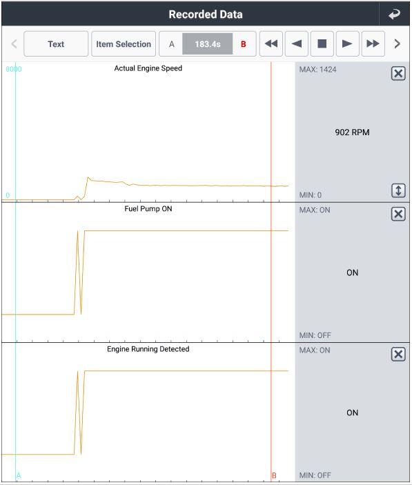Viewport: 412px width, 485px height.
Task: Click the red B cursor line in the Fuel Pump graph
Action: (271, 273)
